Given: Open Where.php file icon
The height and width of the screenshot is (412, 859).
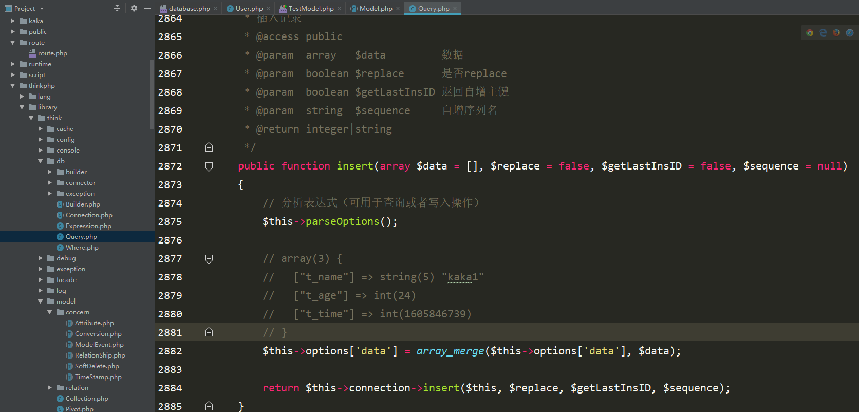Looking at the screenshot, I should tap(60, 248).
